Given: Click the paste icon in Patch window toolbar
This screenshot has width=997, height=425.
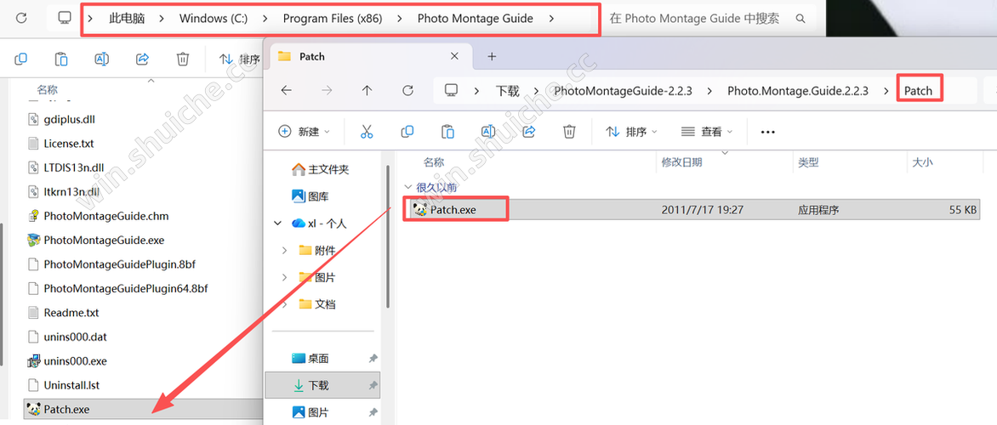Looking at the screenshot, I should point(447,132).
